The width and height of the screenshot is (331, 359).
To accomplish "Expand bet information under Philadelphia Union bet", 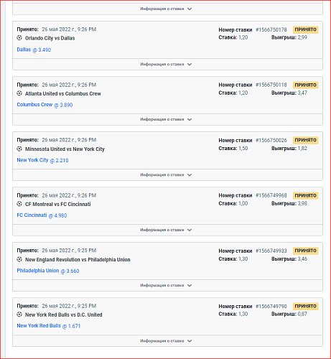I will point(166,285).
